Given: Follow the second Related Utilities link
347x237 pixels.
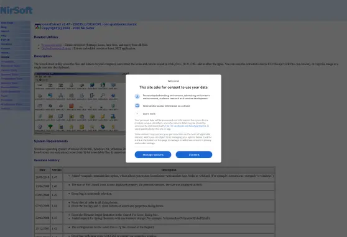Looking at the screenshot, I should [x=56, y=48].
